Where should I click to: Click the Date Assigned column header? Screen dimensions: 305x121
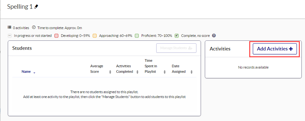click(x=179, y=69)
